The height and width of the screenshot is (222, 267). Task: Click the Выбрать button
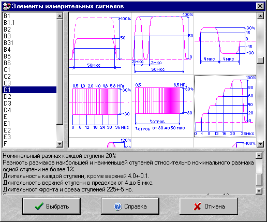pyautogui.click(x=51, y=206)
